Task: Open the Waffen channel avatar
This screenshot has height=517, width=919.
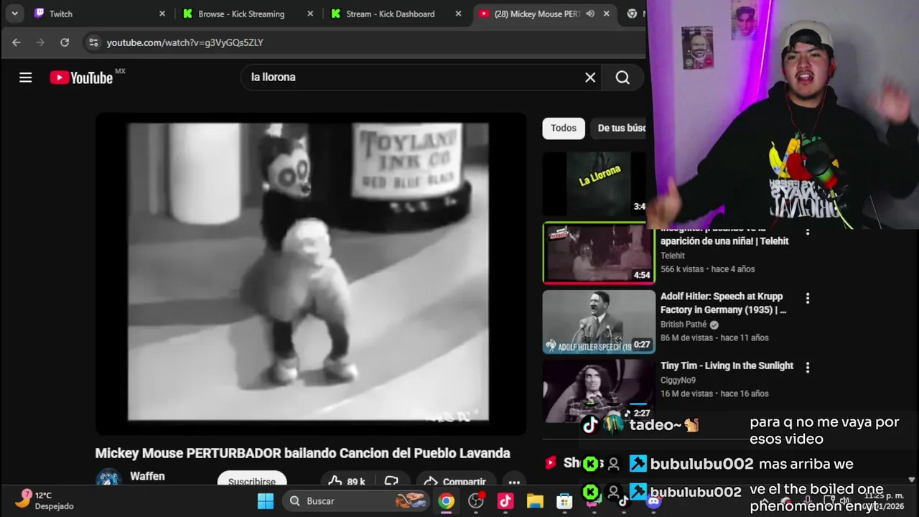Action: point(109,479)
